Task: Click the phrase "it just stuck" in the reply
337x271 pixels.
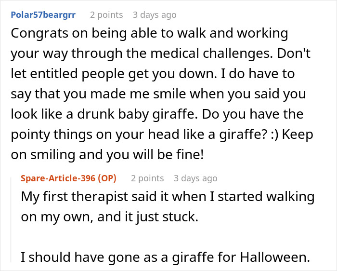Action: pos(165,216)
